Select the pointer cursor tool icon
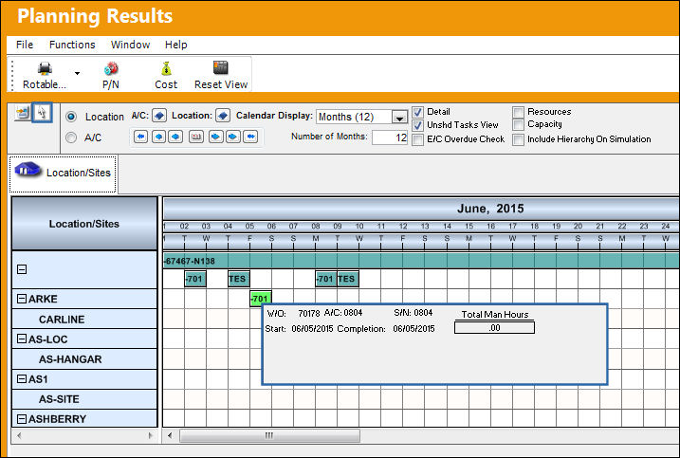The width and height of the screenshot is (680, 458). point(42,113)
